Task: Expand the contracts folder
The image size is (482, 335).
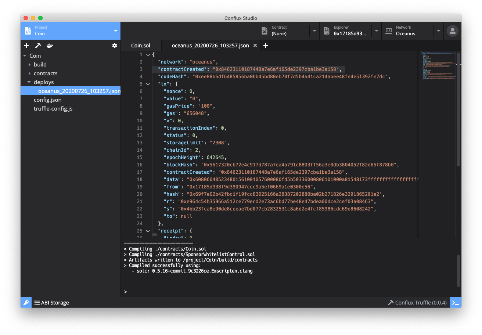Action: (x=29, y=73)
